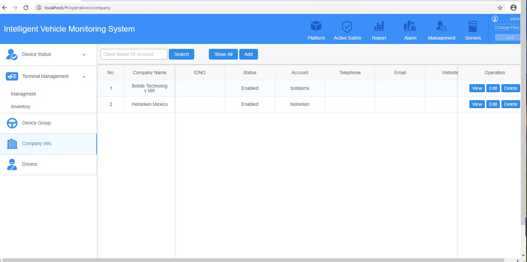
Task: Delete the Bolide Technology MX company
Action: click(511, 88)
